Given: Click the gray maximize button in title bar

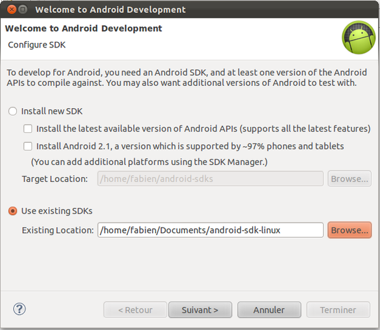Looking at the screenshot, I should click(x=23, y=9).
